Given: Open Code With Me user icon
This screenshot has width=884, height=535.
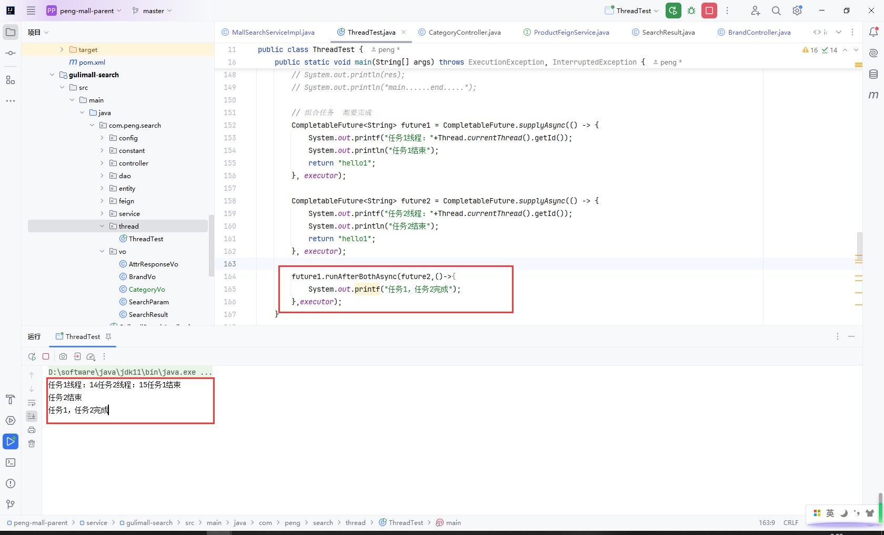Looking at the screenshot, I should click(x=756, y=11).
